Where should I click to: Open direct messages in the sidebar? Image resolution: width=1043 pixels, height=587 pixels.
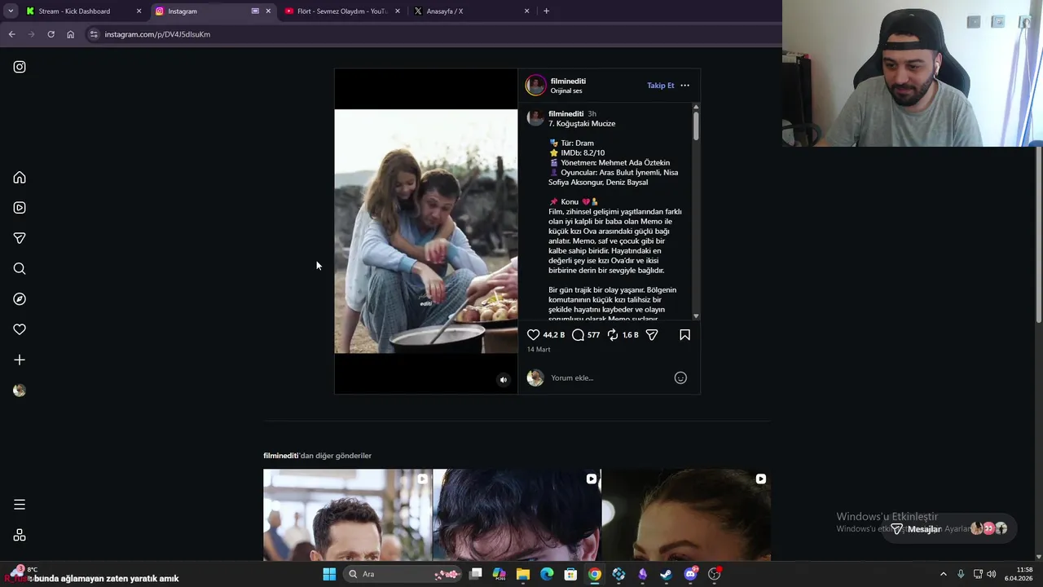coord(20,238)
